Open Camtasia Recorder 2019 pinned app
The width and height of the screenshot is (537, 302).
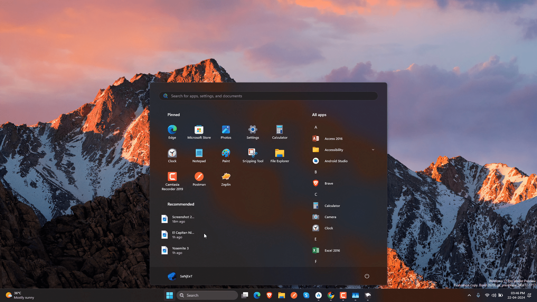[x=172, y=179]
